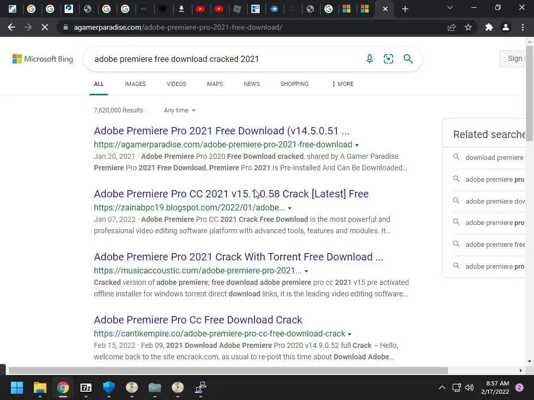Viewport: 534px width, 400px height.
Task: Select the SHOPPING search tab
Action: [294, 84]
